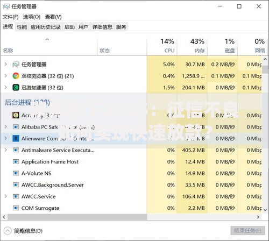Switch to the 应用历史记录 tab
The width and height of the screenshot is (269, 241).
coord(46,27)
